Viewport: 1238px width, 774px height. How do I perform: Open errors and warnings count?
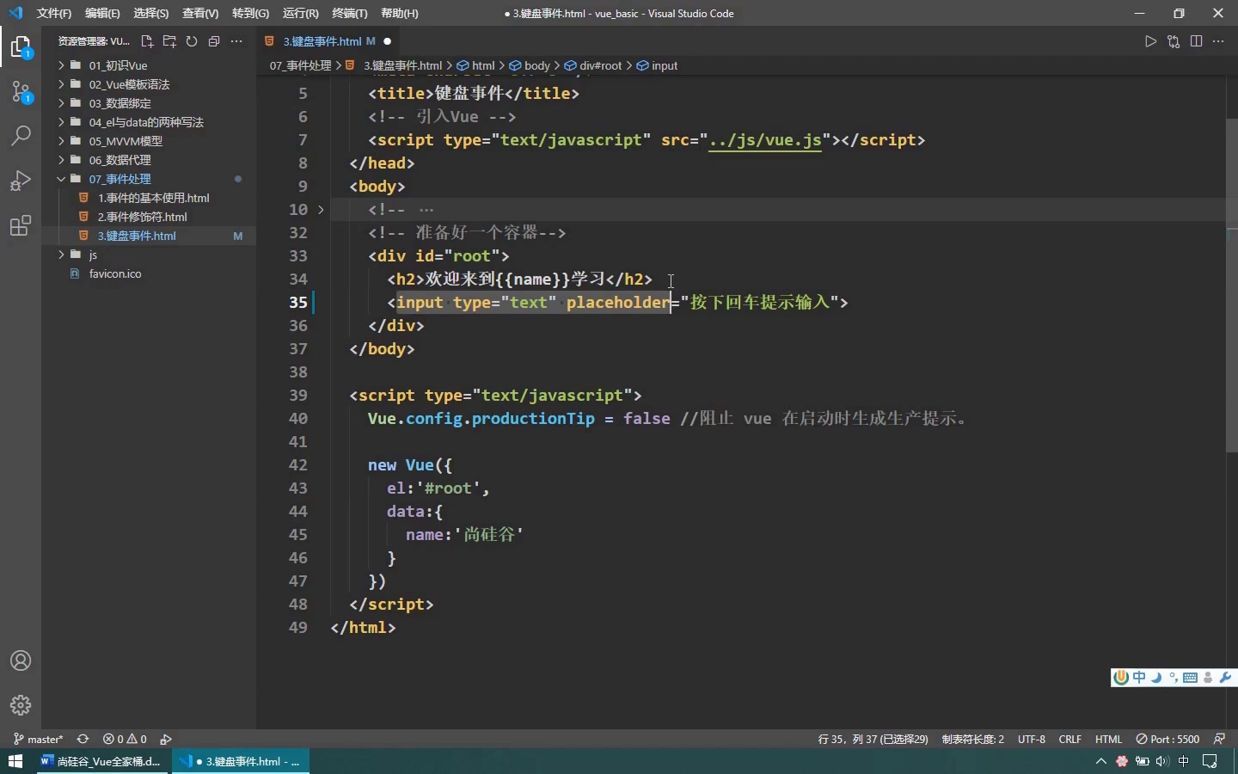[125, 739]
